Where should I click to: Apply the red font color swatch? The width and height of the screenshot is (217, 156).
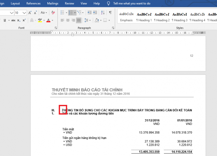[x=48, y=20]
